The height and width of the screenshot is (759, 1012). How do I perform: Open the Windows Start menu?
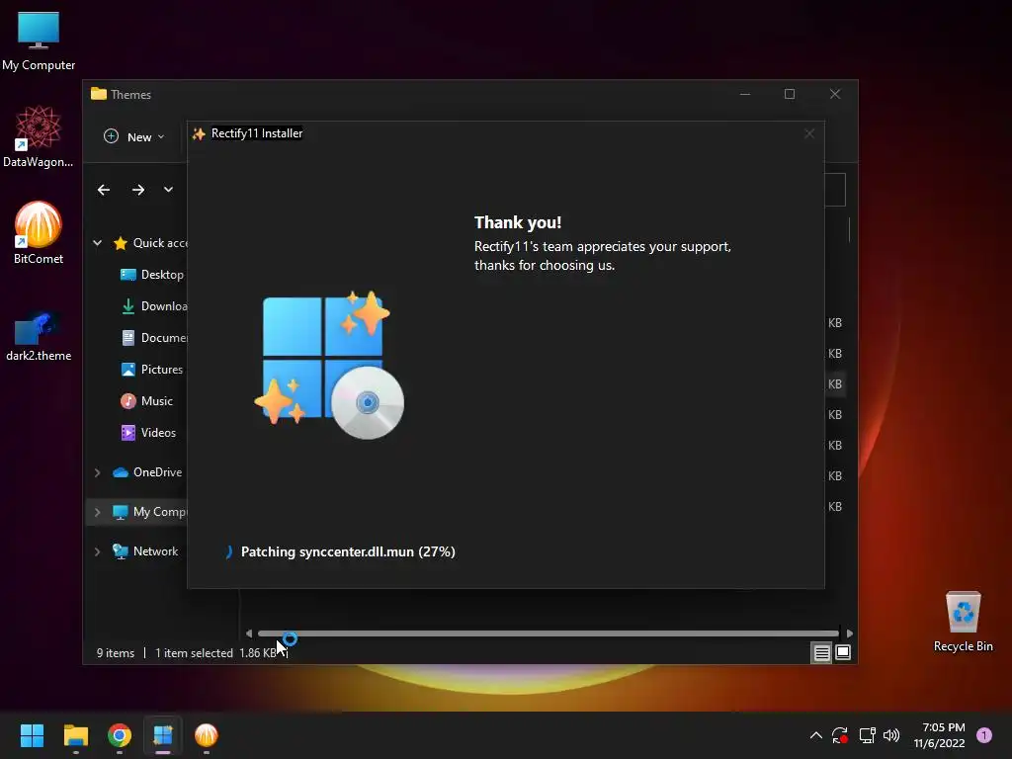point(32,735)
